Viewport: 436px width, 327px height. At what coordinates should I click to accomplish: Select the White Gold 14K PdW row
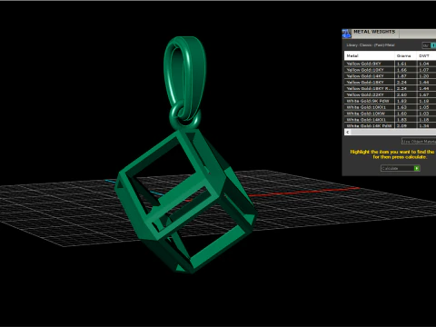(x=390, y=125)
